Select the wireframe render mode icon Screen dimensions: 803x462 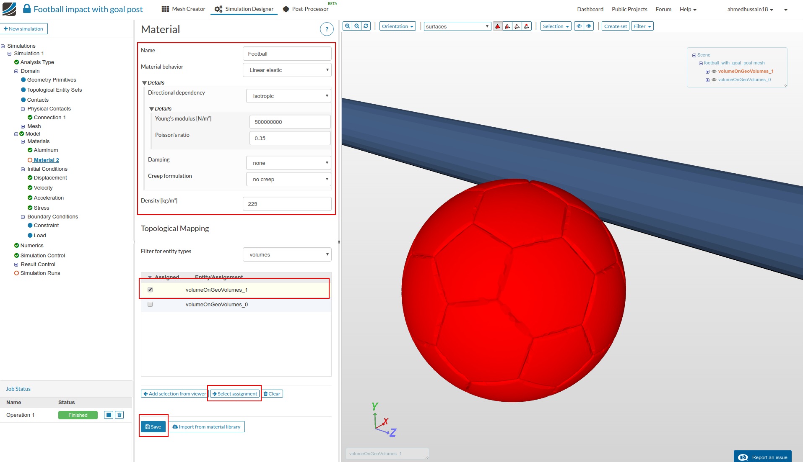(x=517, y=26)
